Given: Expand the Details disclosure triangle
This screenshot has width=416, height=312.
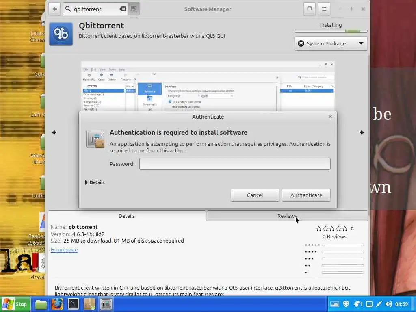Looking at the screenshot, I should (87, 182).
